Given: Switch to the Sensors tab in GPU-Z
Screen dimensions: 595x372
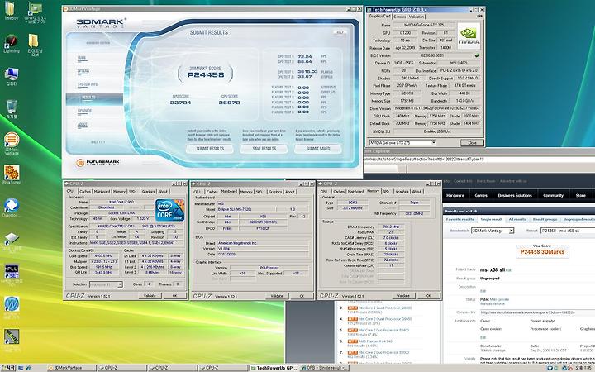Looking at the screenshot, I should coord(400,17).
